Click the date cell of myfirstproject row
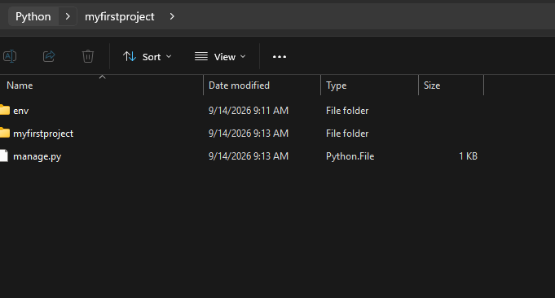This screenshot has width=555, height=298. pos(249,134)
